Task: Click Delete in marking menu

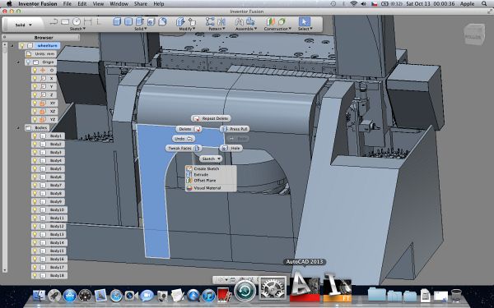Action: (x=189, y=129)
